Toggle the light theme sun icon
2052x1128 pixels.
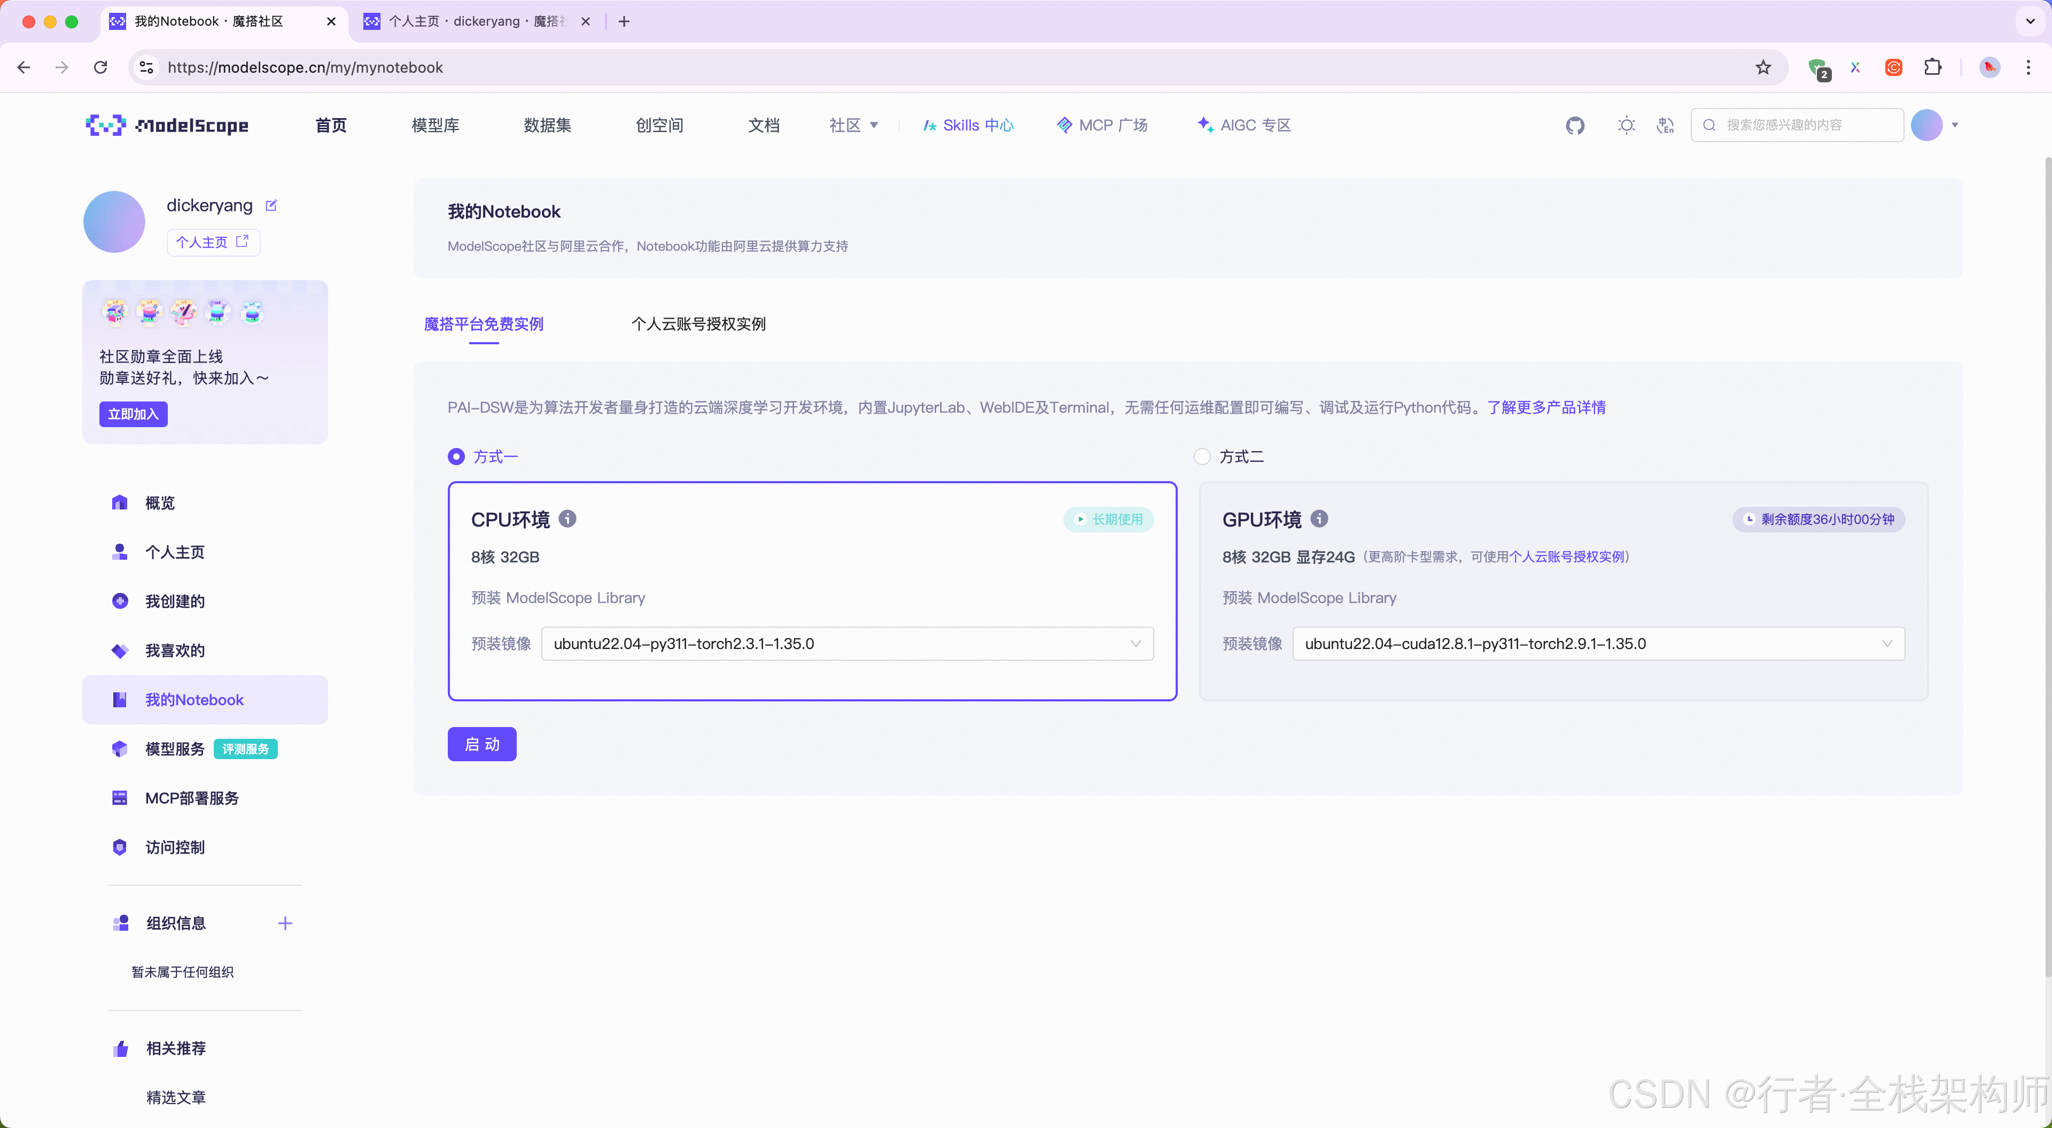[1627, 125]
